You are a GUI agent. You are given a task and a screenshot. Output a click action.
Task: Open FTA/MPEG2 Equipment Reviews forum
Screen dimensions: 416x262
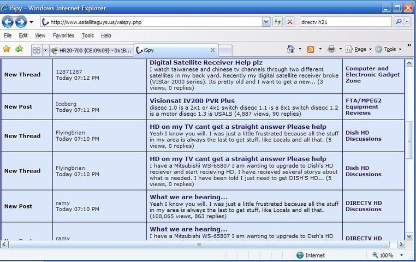click(363, 106)
